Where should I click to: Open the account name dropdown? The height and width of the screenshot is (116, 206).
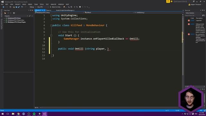pos(195,5)
